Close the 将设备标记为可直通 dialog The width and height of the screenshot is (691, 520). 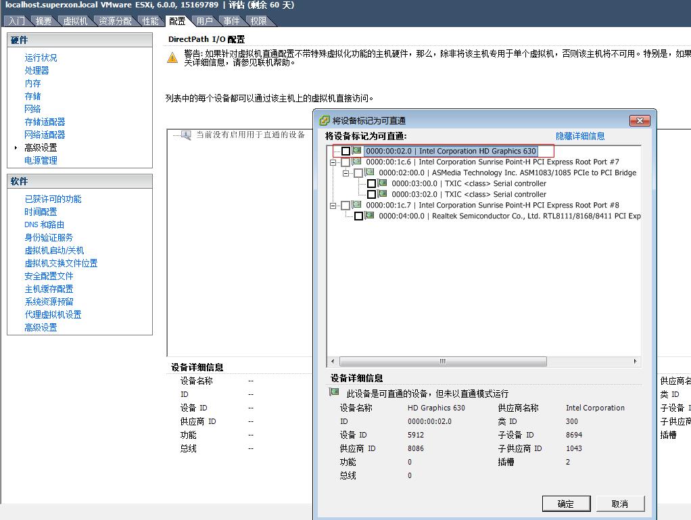640,120
